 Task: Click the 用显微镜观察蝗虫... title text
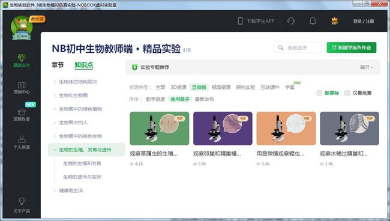280,154
